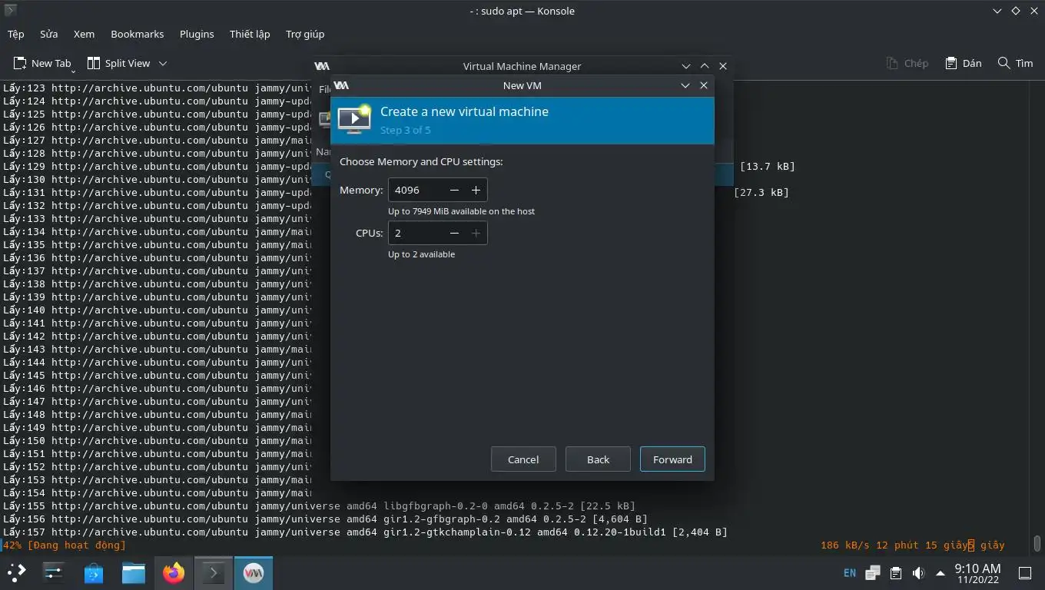Open the display configuration tray icon

[872, 573]
